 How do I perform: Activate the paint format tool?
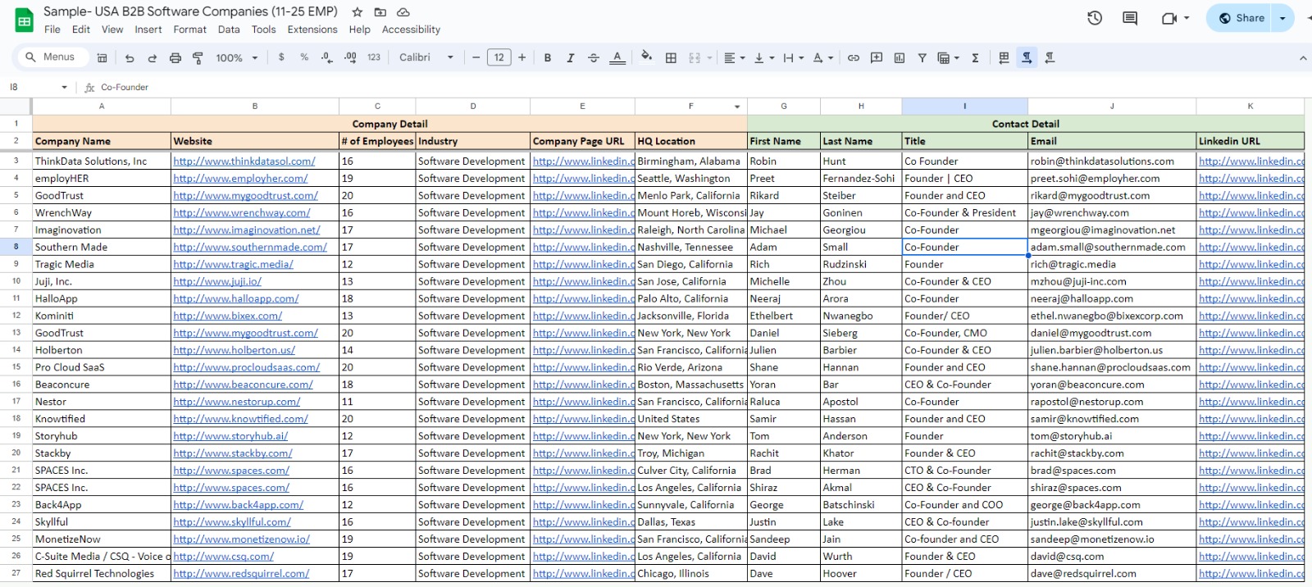tap(198, 57)
